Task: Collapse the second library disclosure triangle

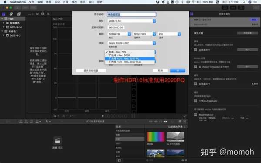Action: click(x=2, y=31)
